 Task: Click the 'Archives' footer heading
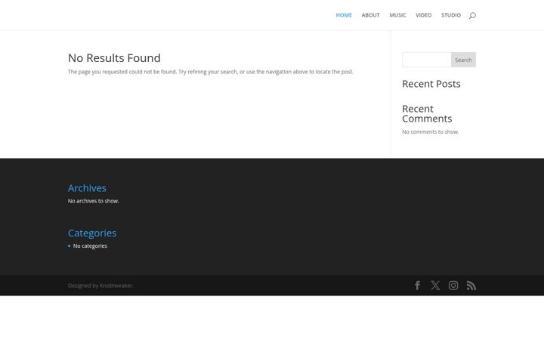click(x=87, y=188)
